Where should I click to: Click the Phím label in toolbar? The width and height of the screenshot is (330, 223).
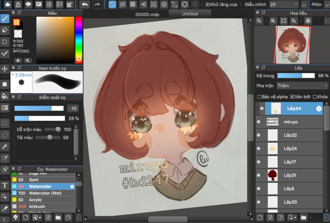[x=316, y=5]
